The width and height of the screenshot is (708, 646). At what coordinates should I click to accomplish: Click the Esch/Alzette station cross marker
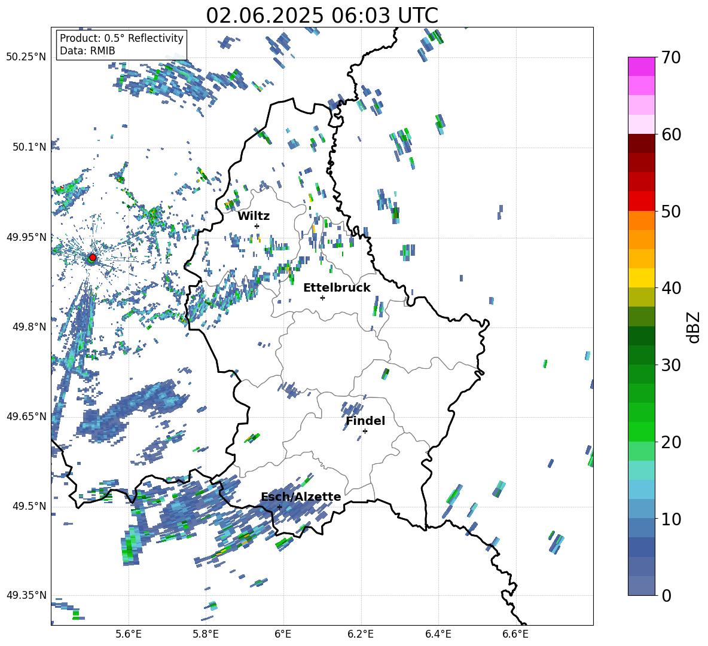click(279, 507)
